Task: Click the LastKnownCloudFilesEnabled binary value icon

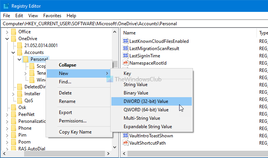Action: (126, 41)
